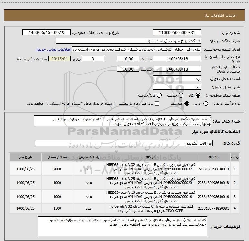
Task: Click the quantity 1500 cell
Action: point(57,208)
